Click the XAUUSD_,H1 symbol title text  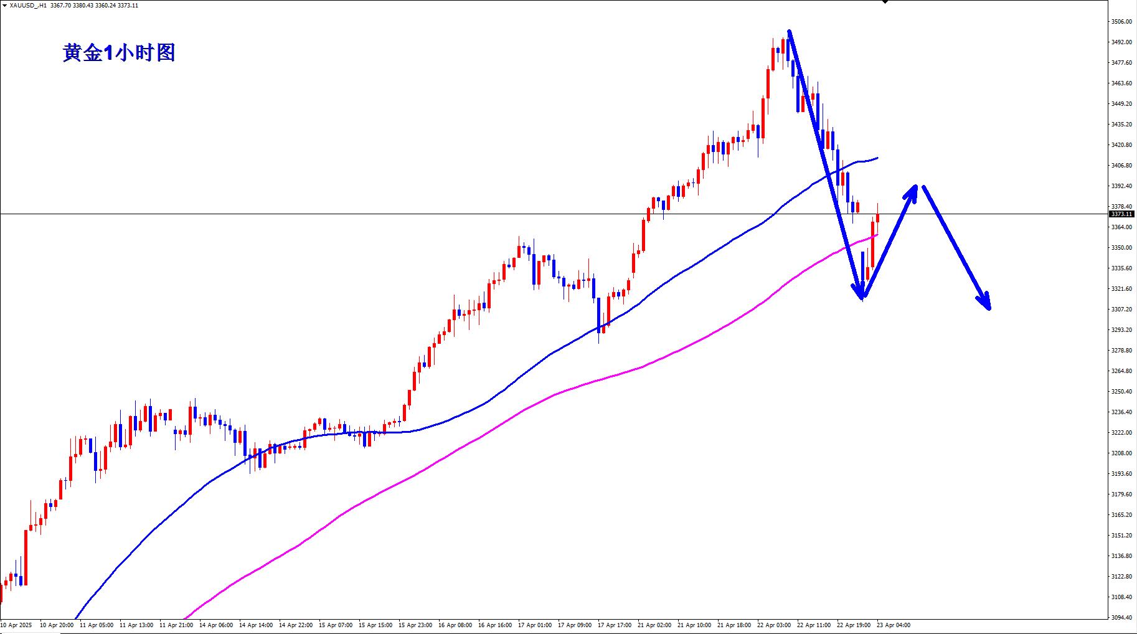28,6
